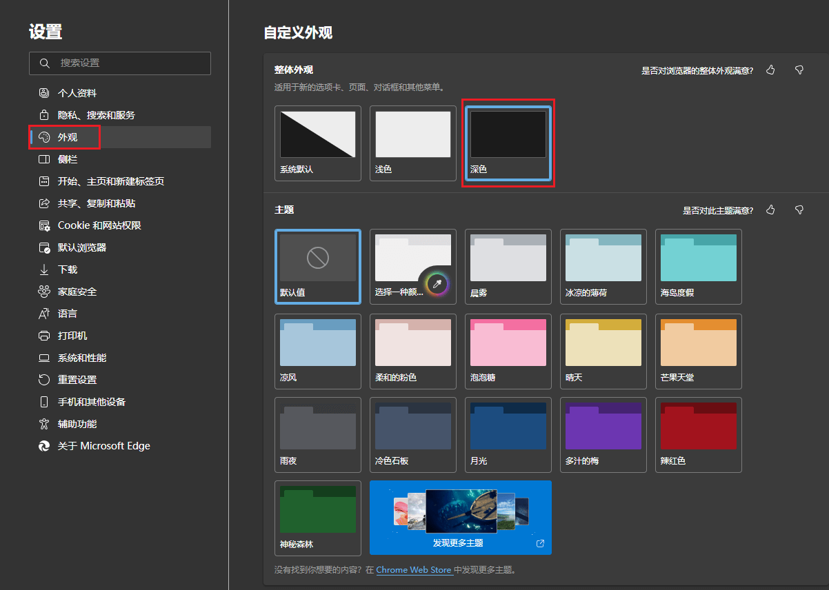Click thumbs down icon for theme feedback

[799, 210]
